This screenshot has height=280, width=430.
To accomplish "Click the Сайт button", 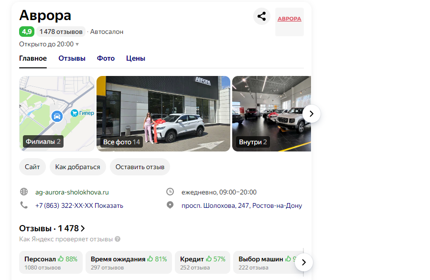I will tap(32, 167).
